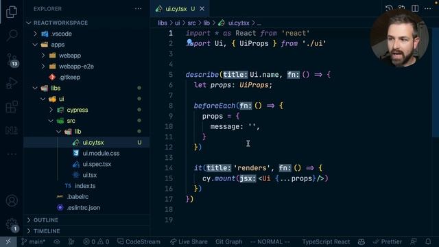Start Live Share from the status bar

pyautogui.click(x=189, y=242)
